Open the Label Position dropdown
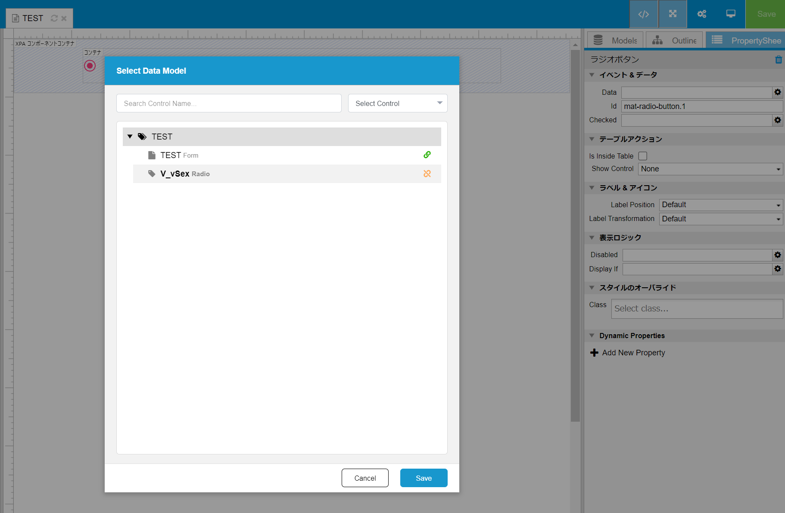Screen dimensions: 785x513 coord(721,205)
